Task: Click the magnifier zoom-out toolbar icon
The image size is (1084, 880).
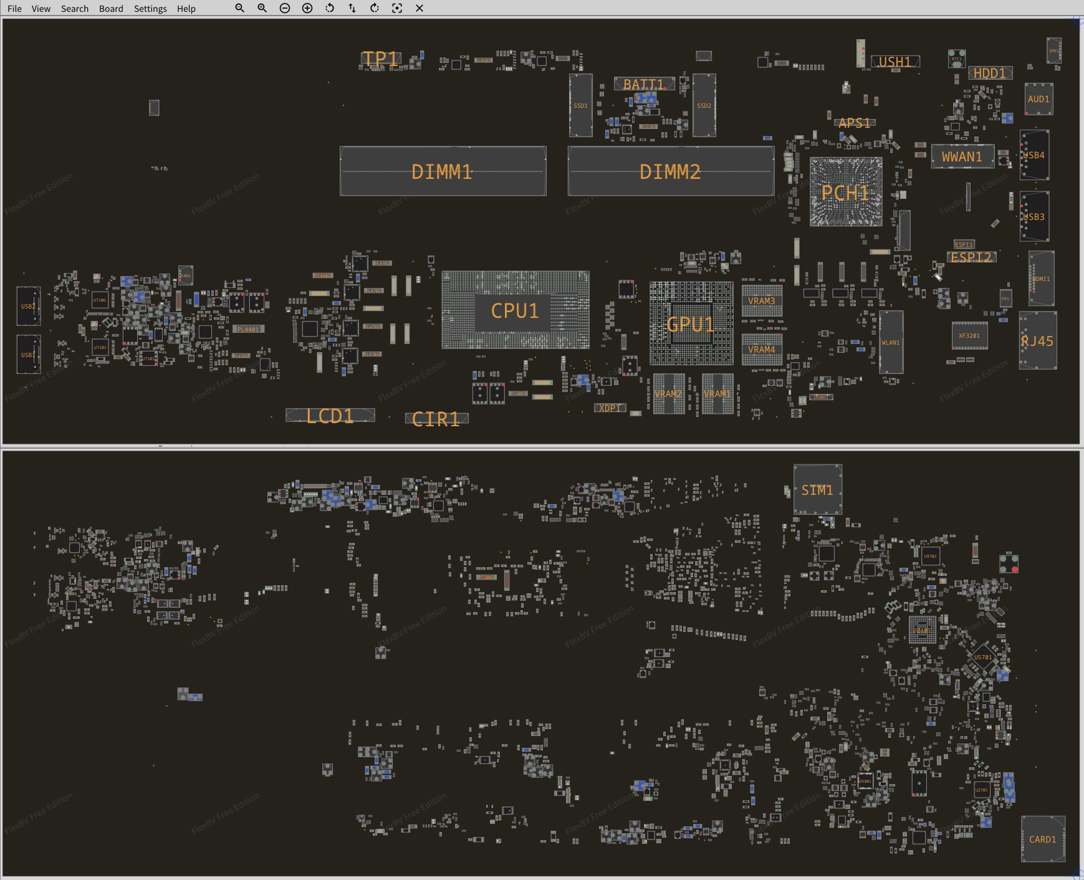Action: pos(239,8)
